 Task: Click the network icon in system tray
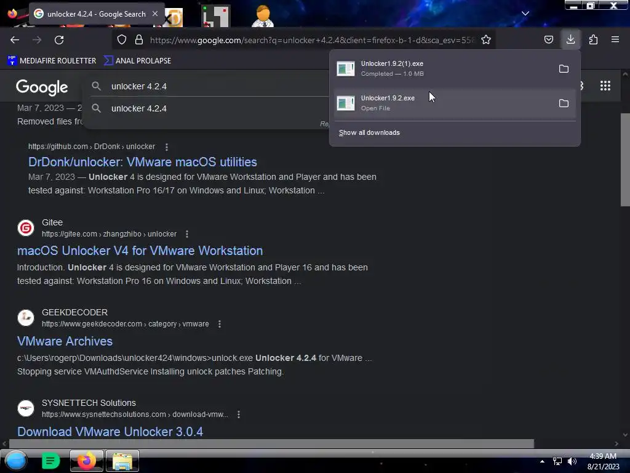557,461
